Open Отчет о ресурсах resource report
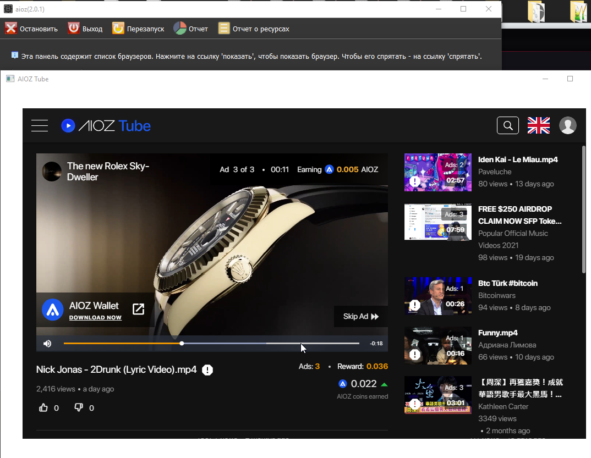This screenshot has height=458, width=591. pyautogui.click(x=254, y=29)
